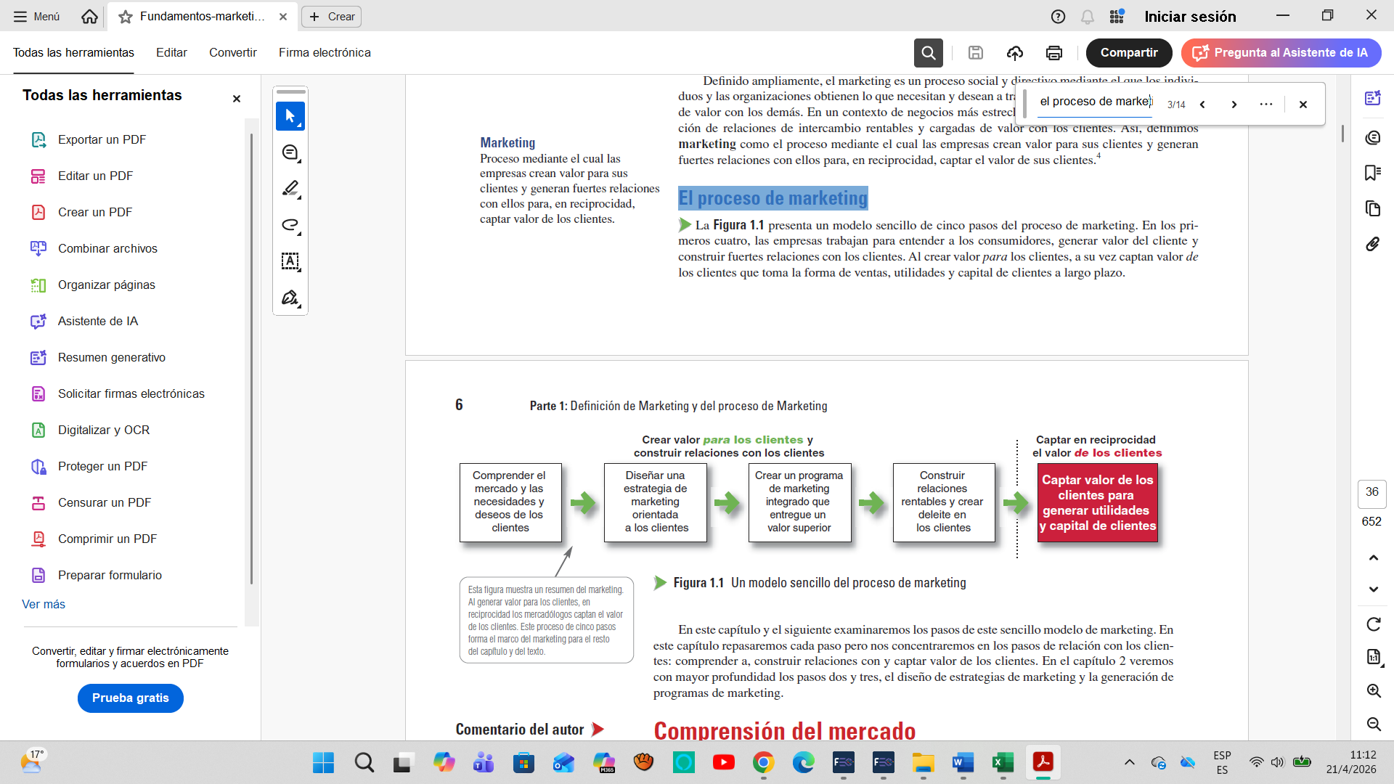1394x784 pixels.
Task: Show page thumbnails panel
Action: 1372,209
